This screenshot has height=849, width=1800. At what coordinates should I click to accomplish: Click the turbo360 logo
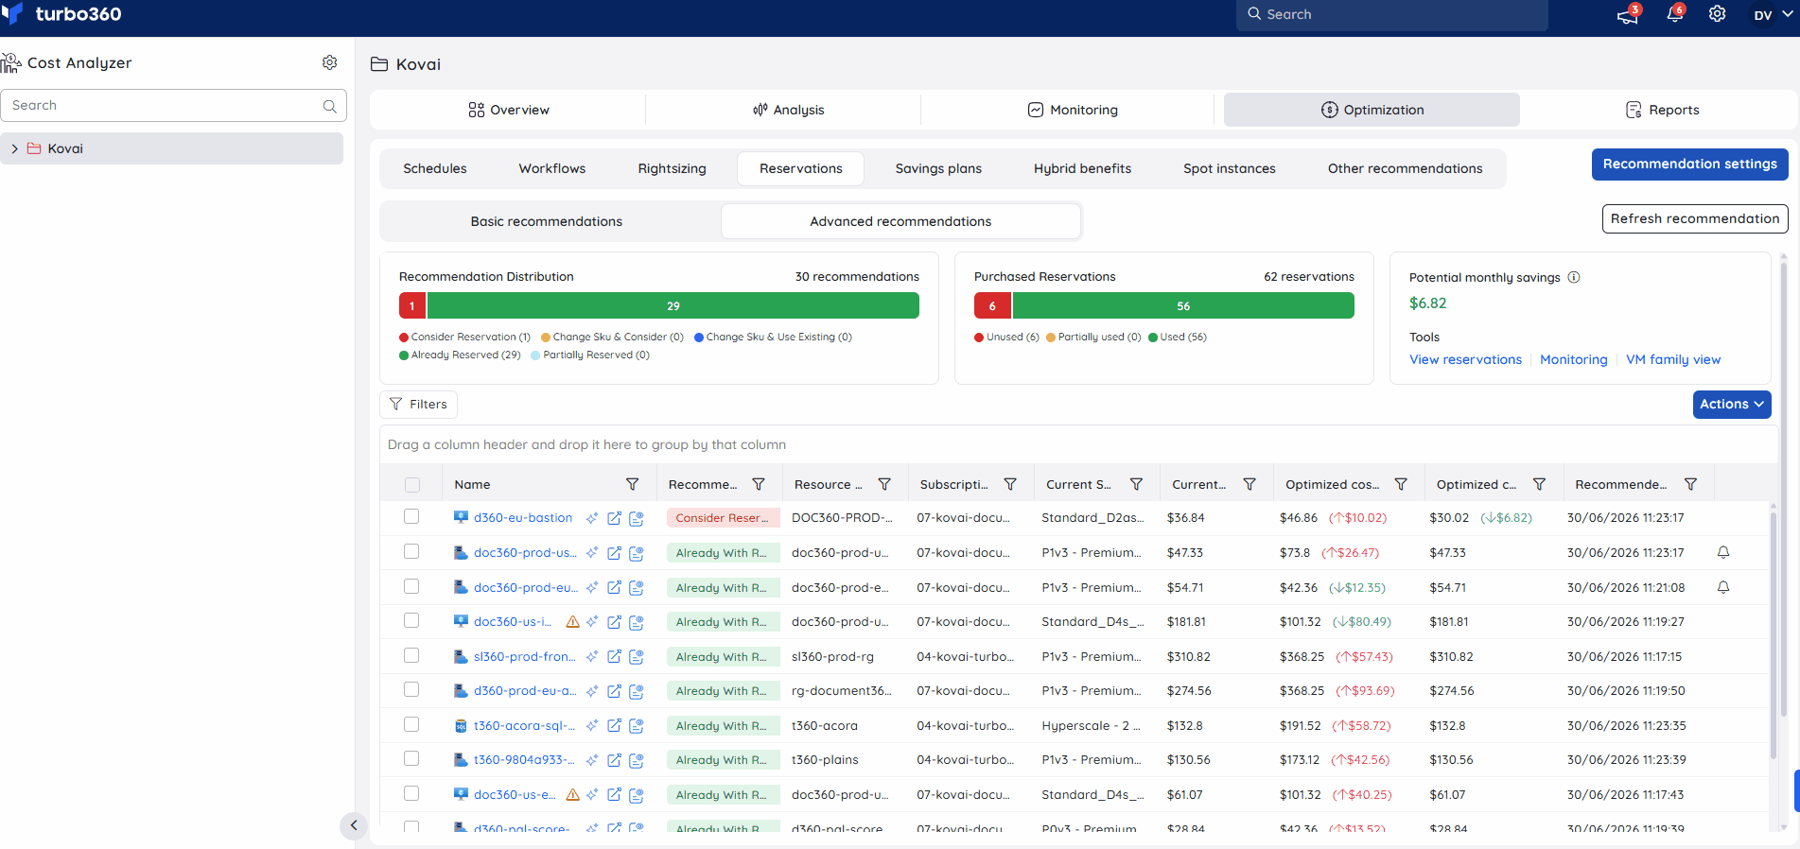(x=62, y=14)
